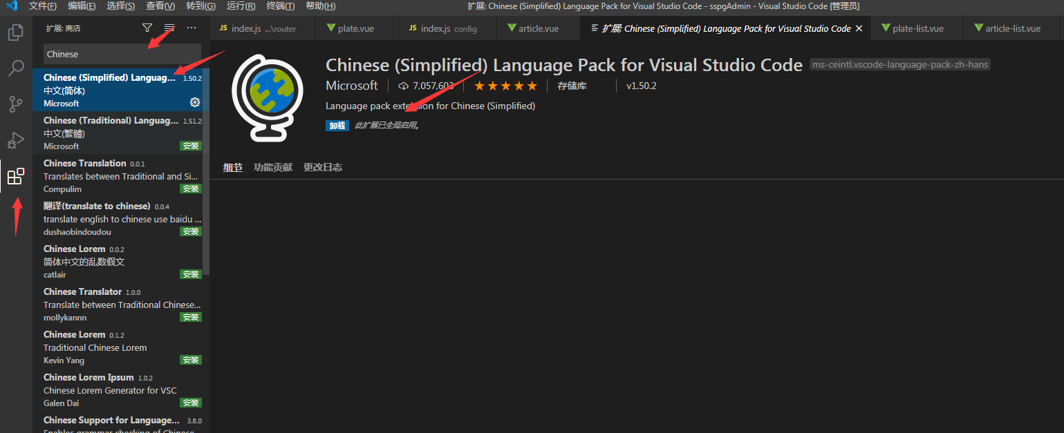Switch to article-list.vue tab
The width and height of the screenshot is (1064, 433).
point(1012,28)
